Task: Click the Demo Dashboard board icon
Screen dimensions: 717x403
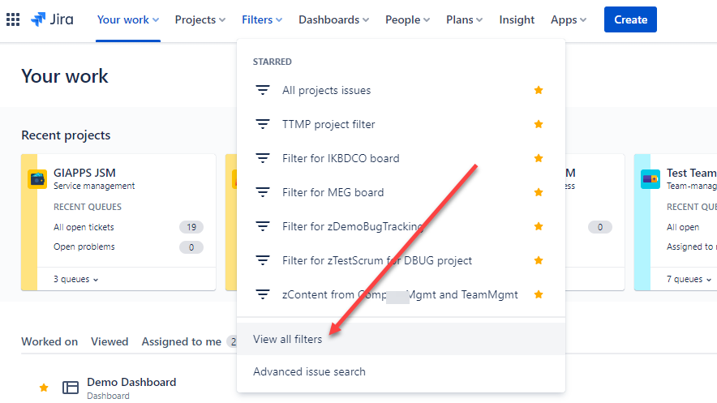Action: [x=71, y=388]
